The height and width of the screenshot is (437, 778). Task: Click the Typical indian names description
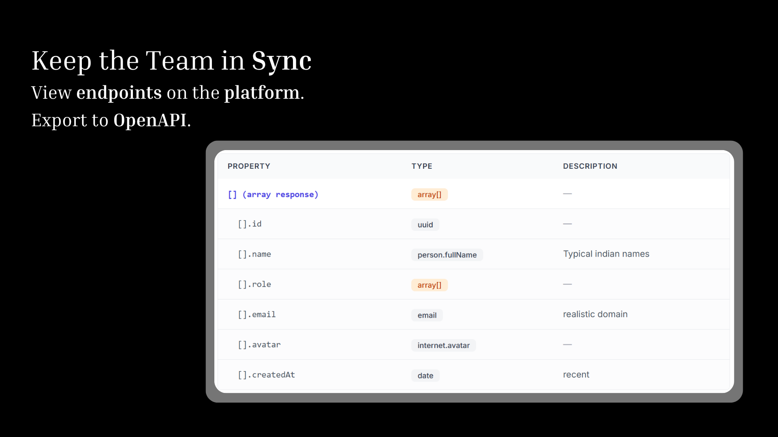tap(606, 254)
